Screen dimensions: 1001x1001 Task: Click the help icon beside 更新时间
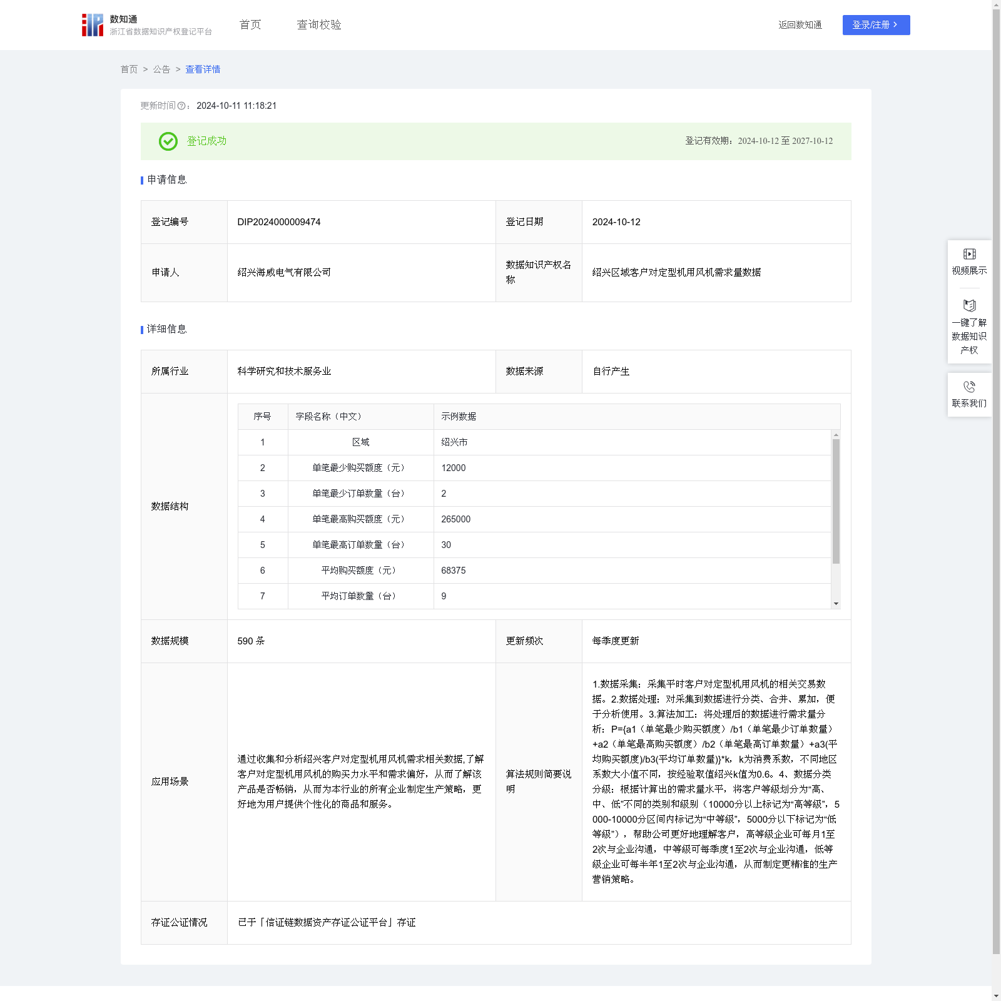point(181,106)
